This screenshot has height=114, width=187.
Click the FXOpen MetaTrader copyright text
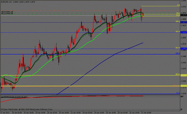point(26,109)
